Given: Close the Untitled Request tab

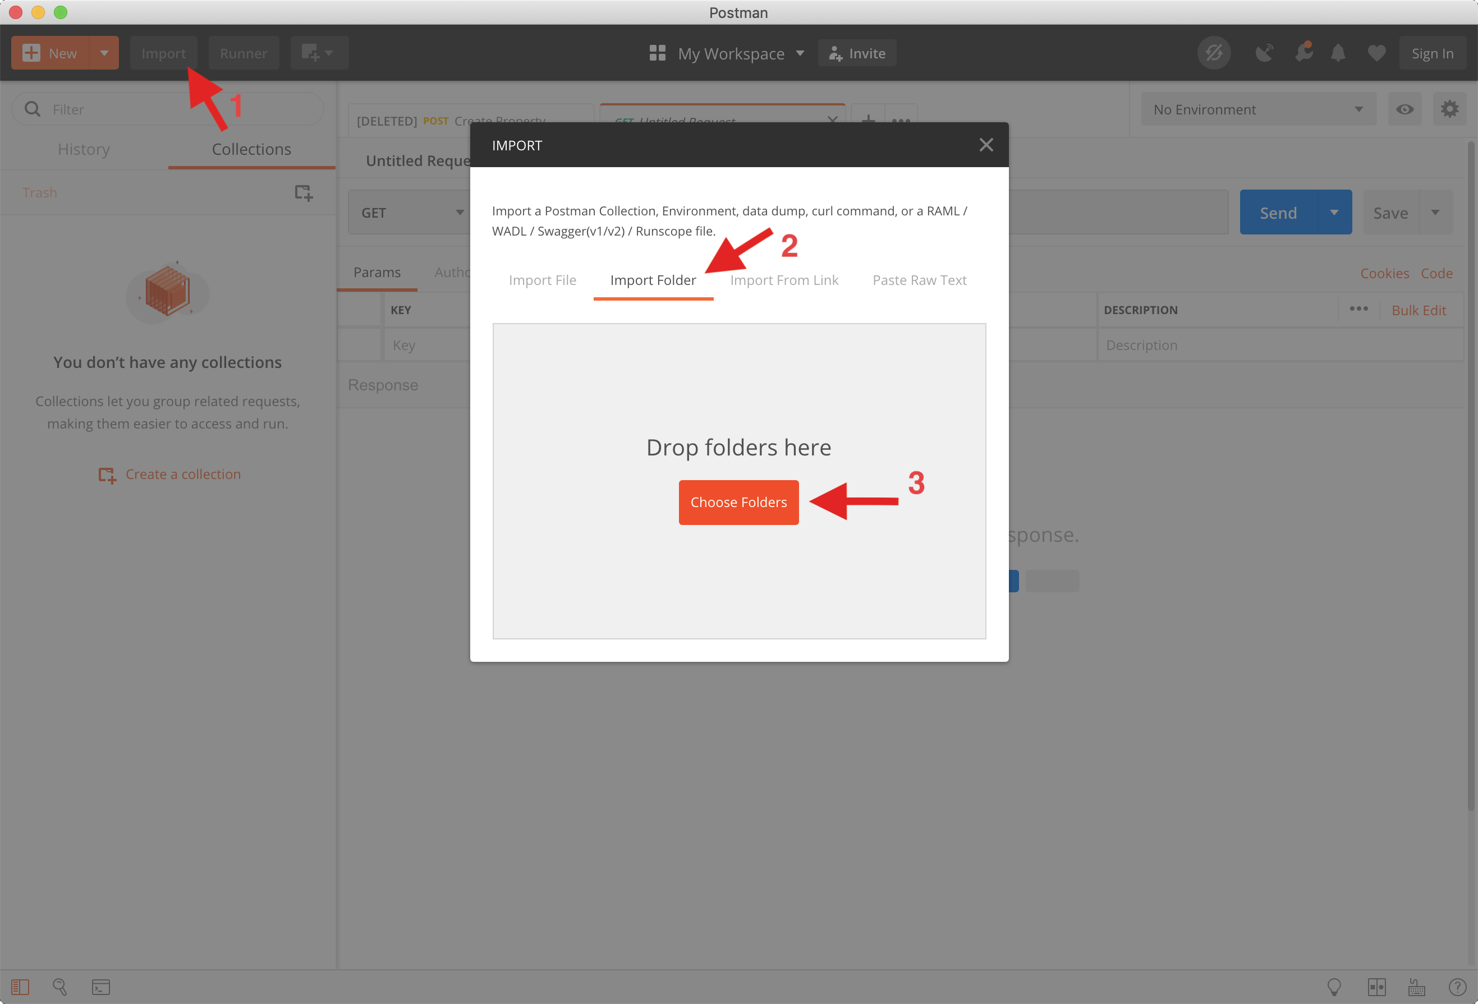Looking at the screenshot, I should coord(832,119).
